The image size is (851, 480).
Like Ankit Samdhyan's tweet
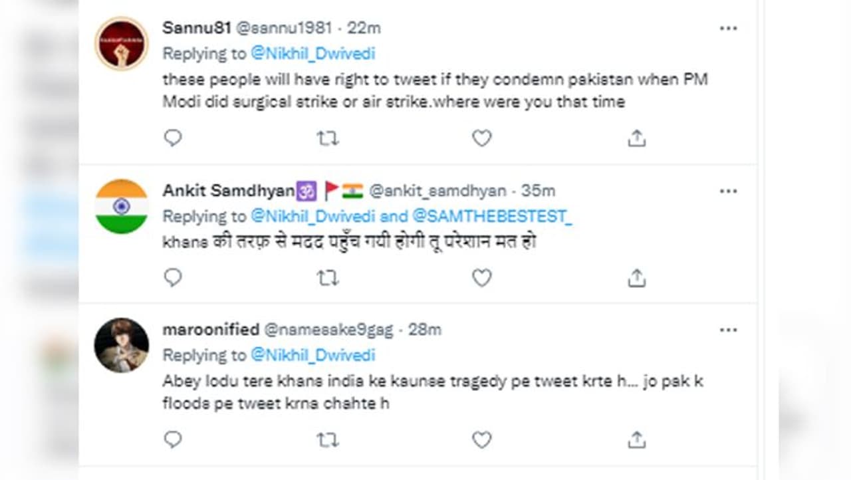coord(481,278)
